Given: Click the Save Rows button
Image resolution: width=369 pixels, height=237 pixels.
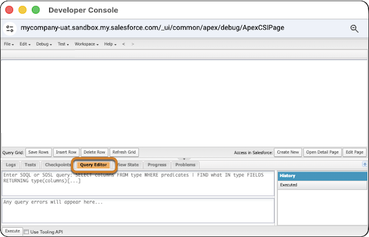Looking at the screenshot, I should 38,152.
